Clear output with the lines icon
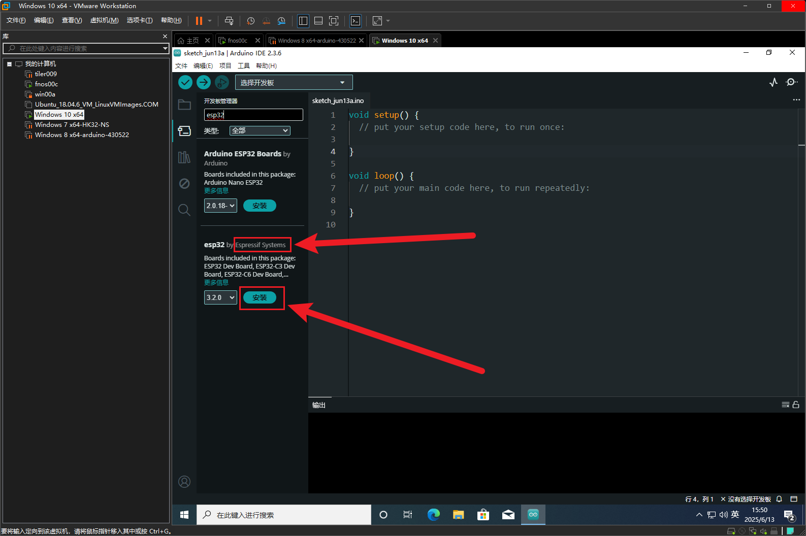The height and width of the screenshot is (536, 806). pos(786,405)
